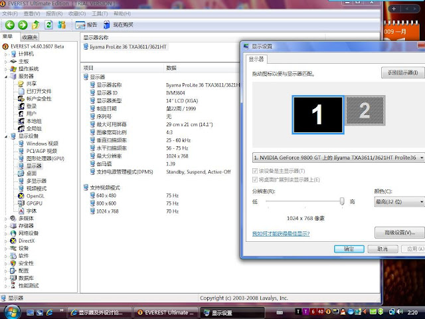
Task: Click the 取消 cancel button
Action: pos(382,249)
